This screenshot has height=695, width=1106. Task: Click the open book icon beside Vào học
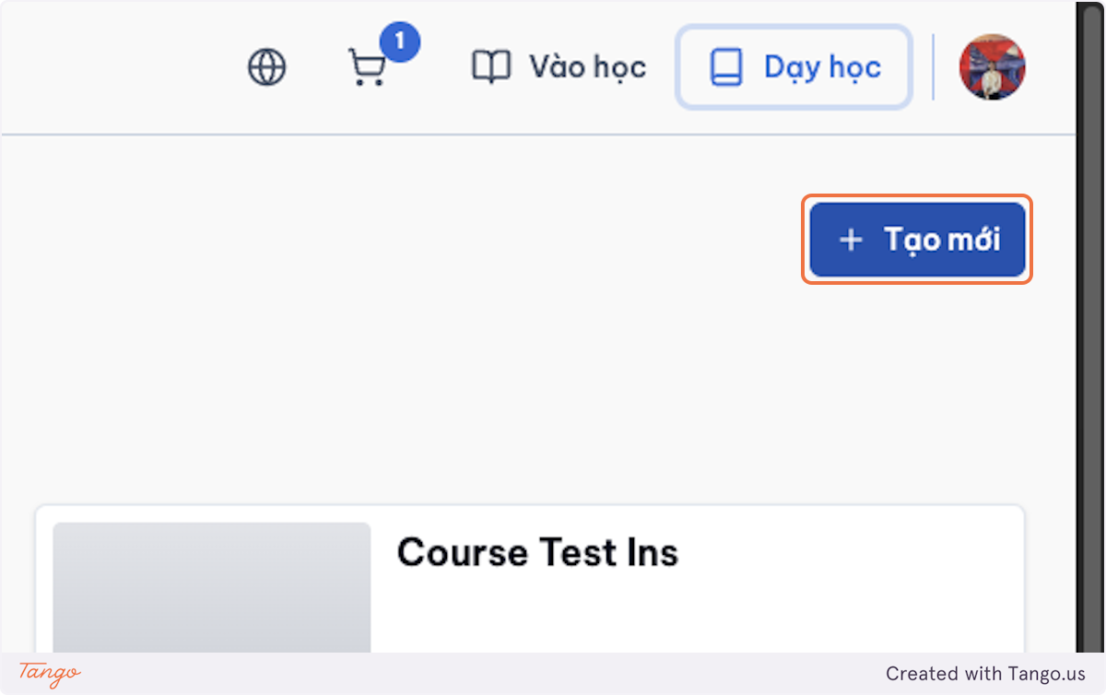(490, 67)
